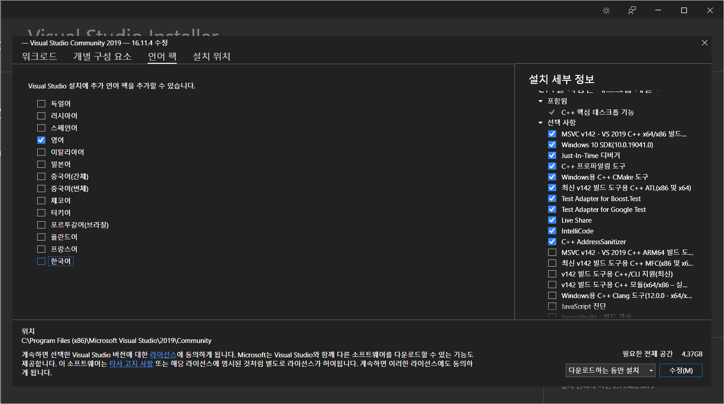Enable the 스페인어 language pack
724x404 pixels.
pos(41,128)
